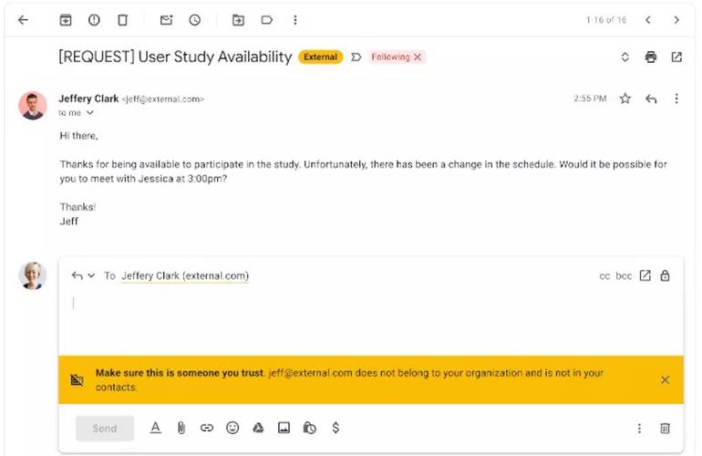
Task: Click Jeffery Clark's profile picture
Action: coord(32,106)
